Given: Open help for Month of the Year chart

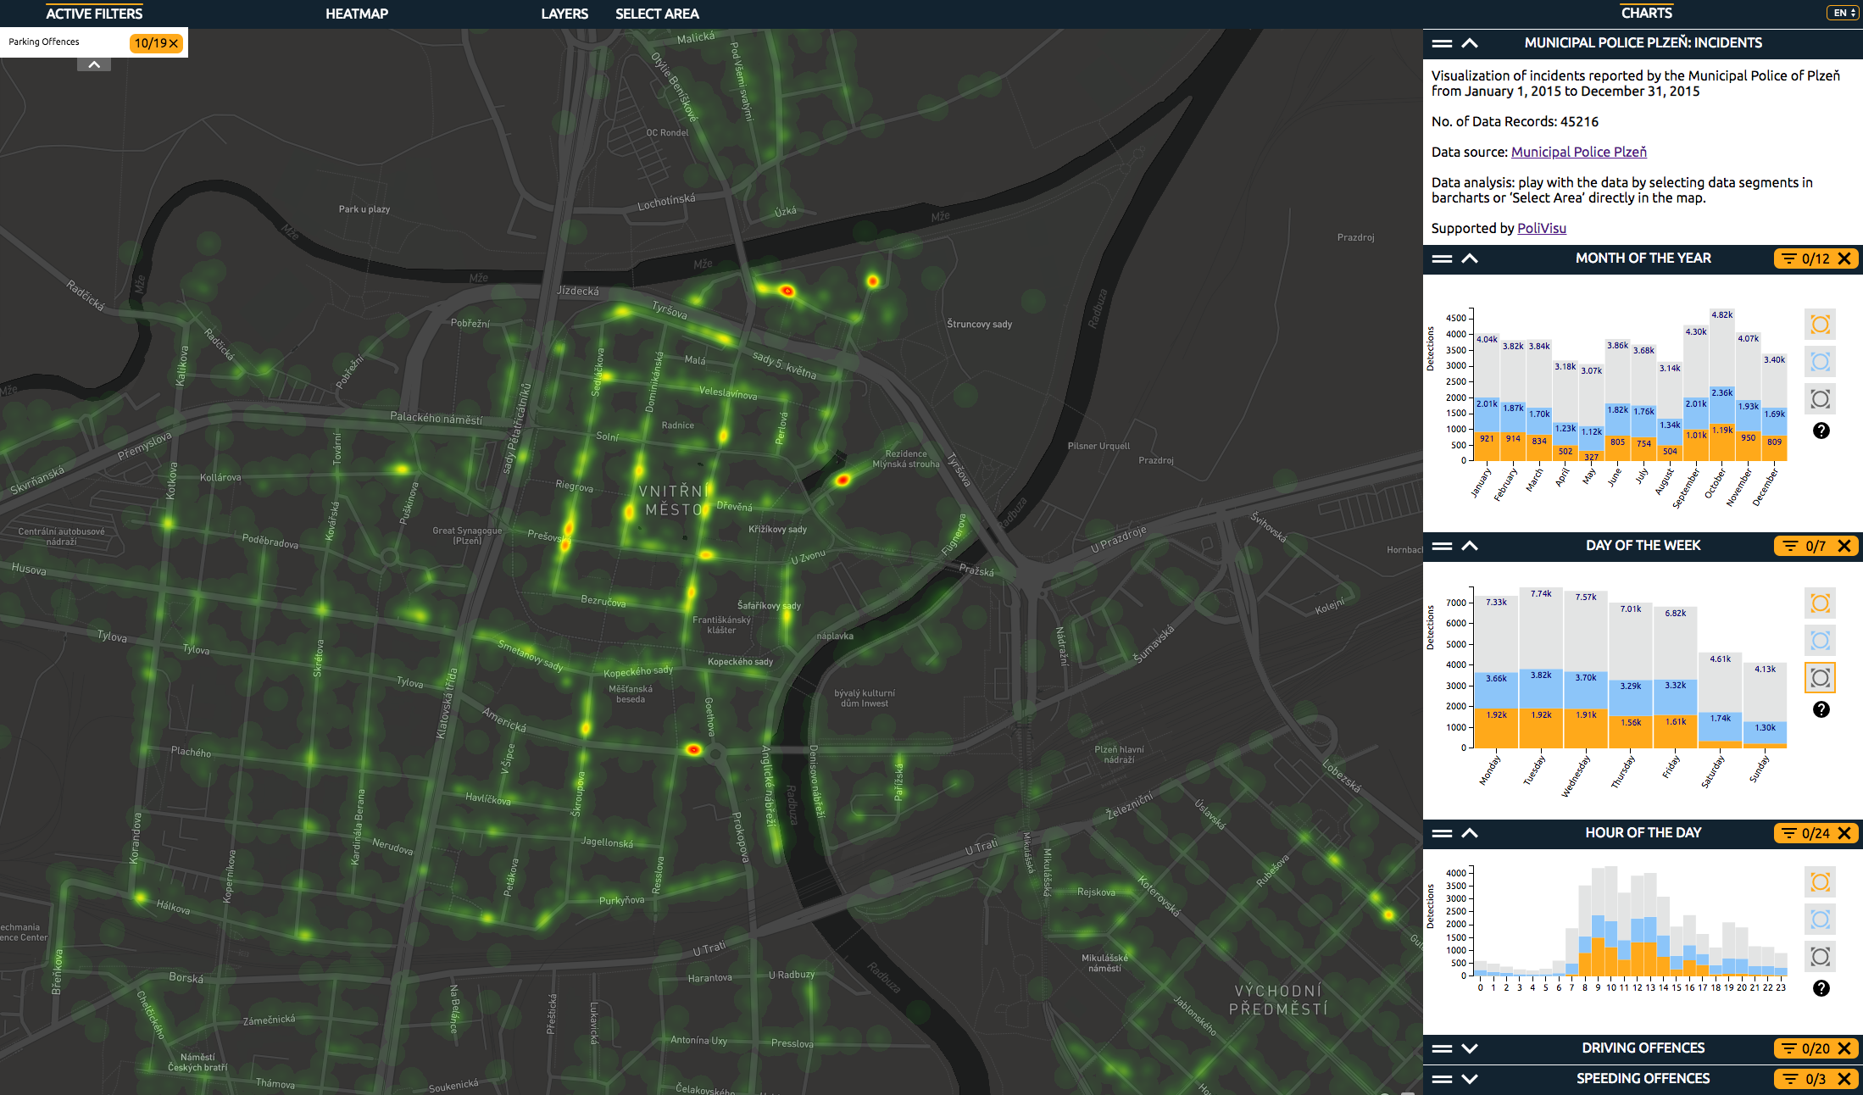Looking at the screenshot, I should (x=1821, y=431).
